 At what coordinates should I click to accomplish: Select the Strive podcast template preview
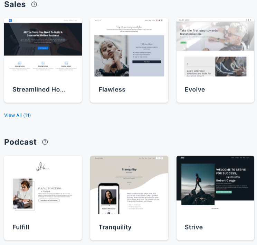pos(215,185)
